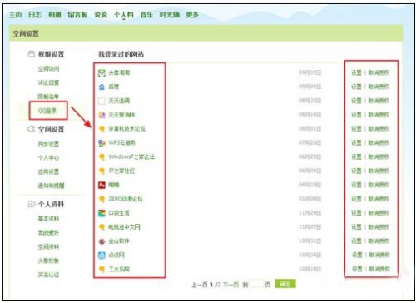Open the 日志 tab

35,15
